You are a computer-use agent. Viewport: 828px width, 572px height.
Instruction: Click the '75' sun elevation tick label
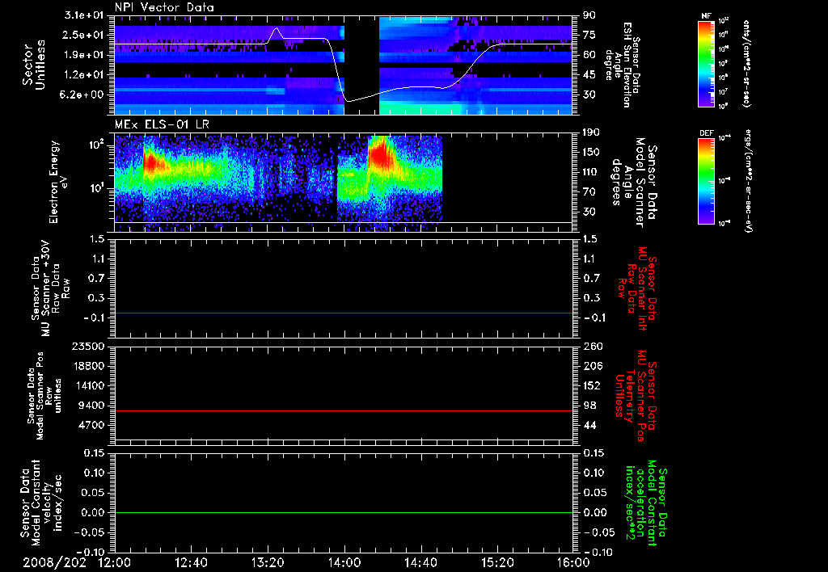click(x=589, y=35)
